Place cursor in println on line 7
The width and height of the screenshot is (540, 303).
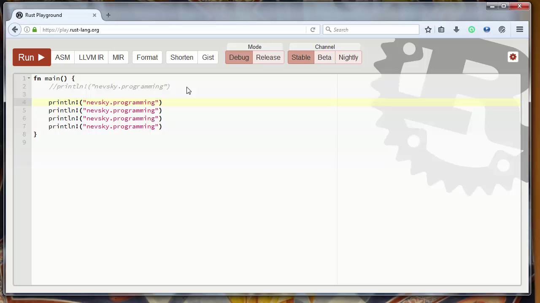pos(105,126)
